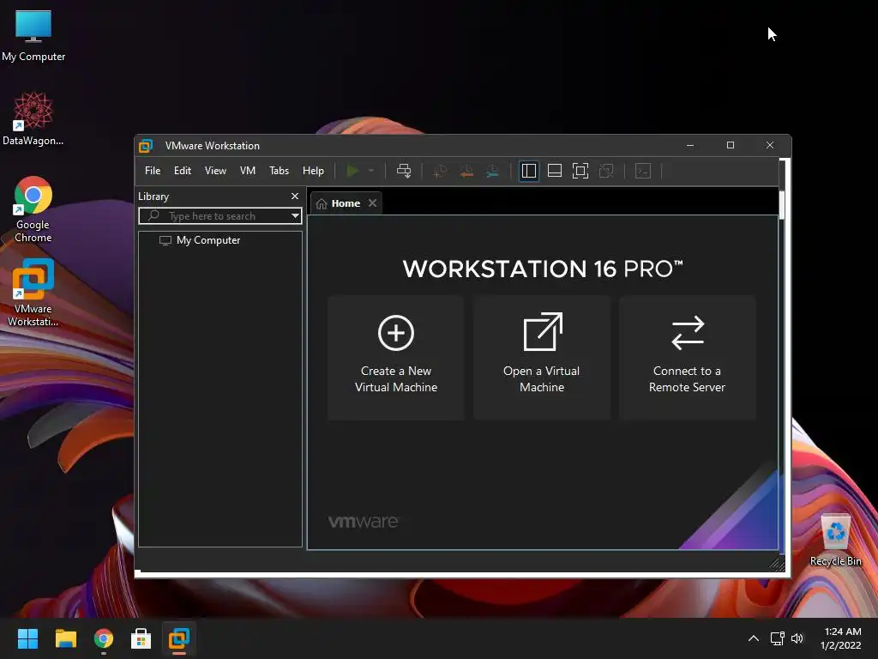Click the VMware Workstation title bar icon
Viewport: 878px width, 659px height.
[146, 146]
